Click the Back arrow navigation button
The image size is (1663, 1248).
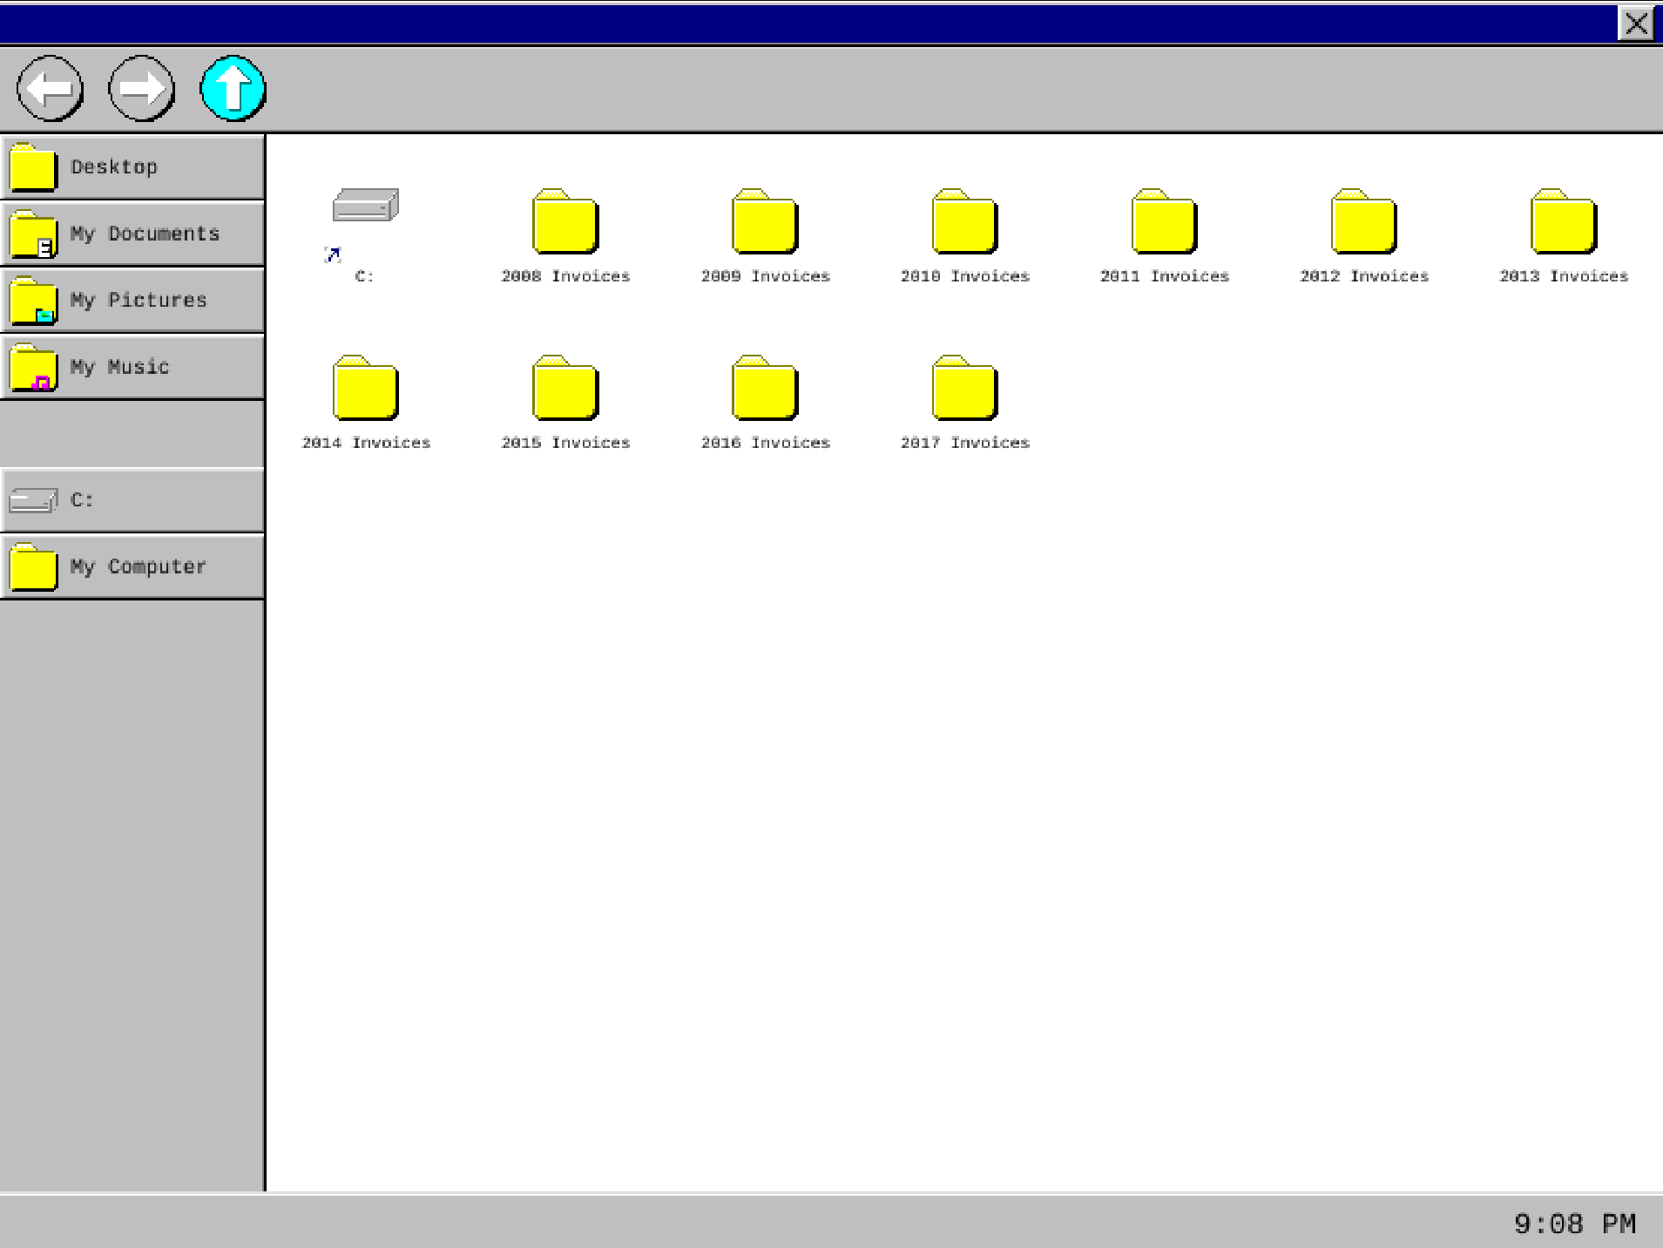[x=50, y=88]
